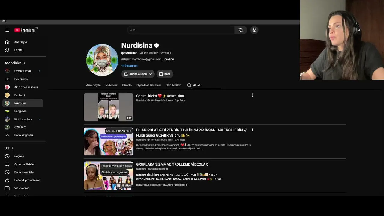
Task: Open Beğendiğim videolar list
Action: (23, 180)
